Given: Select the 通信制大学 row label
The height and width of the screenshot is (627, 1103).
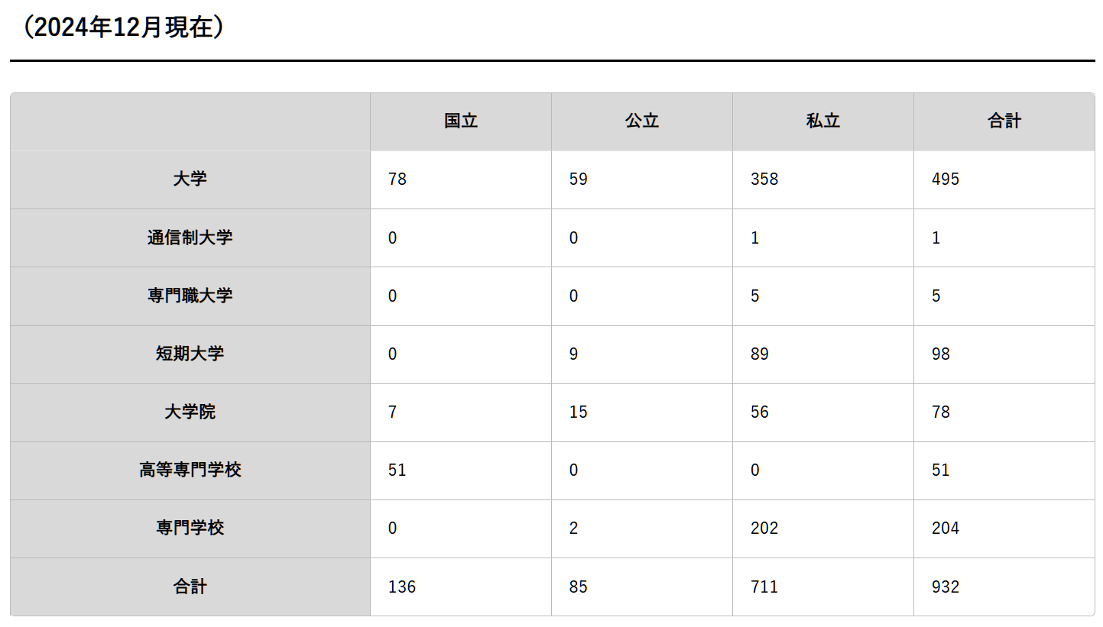Looking at the screenshot, I should [190, 238].
